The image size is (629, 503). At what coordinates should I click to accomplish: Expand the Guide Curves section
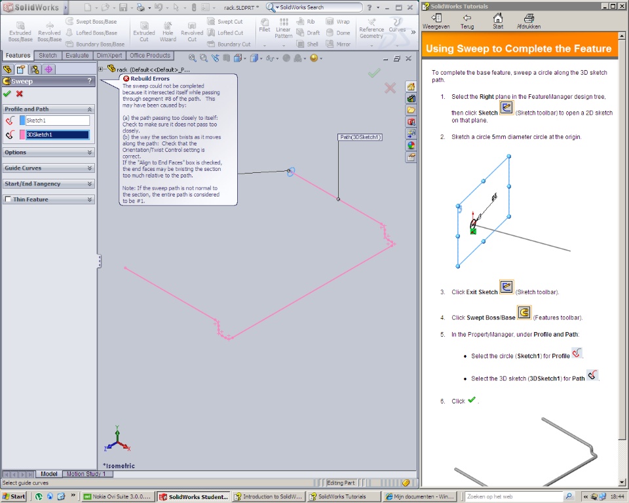click(x=90, y=168)
